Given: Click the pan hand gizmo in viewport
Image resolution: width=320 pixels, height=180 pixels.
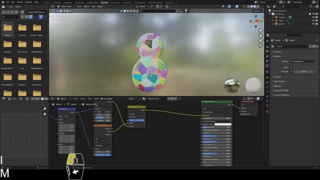Looking at the screenshot, I should point(260,35).
